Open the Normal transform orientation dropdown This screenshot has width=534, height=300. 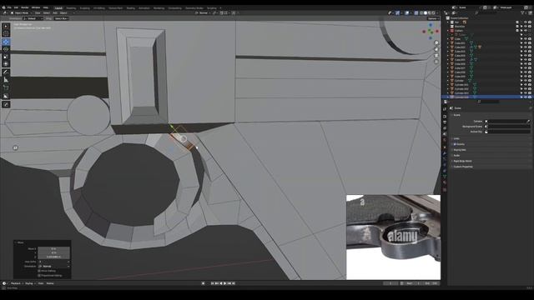[203, 13]
